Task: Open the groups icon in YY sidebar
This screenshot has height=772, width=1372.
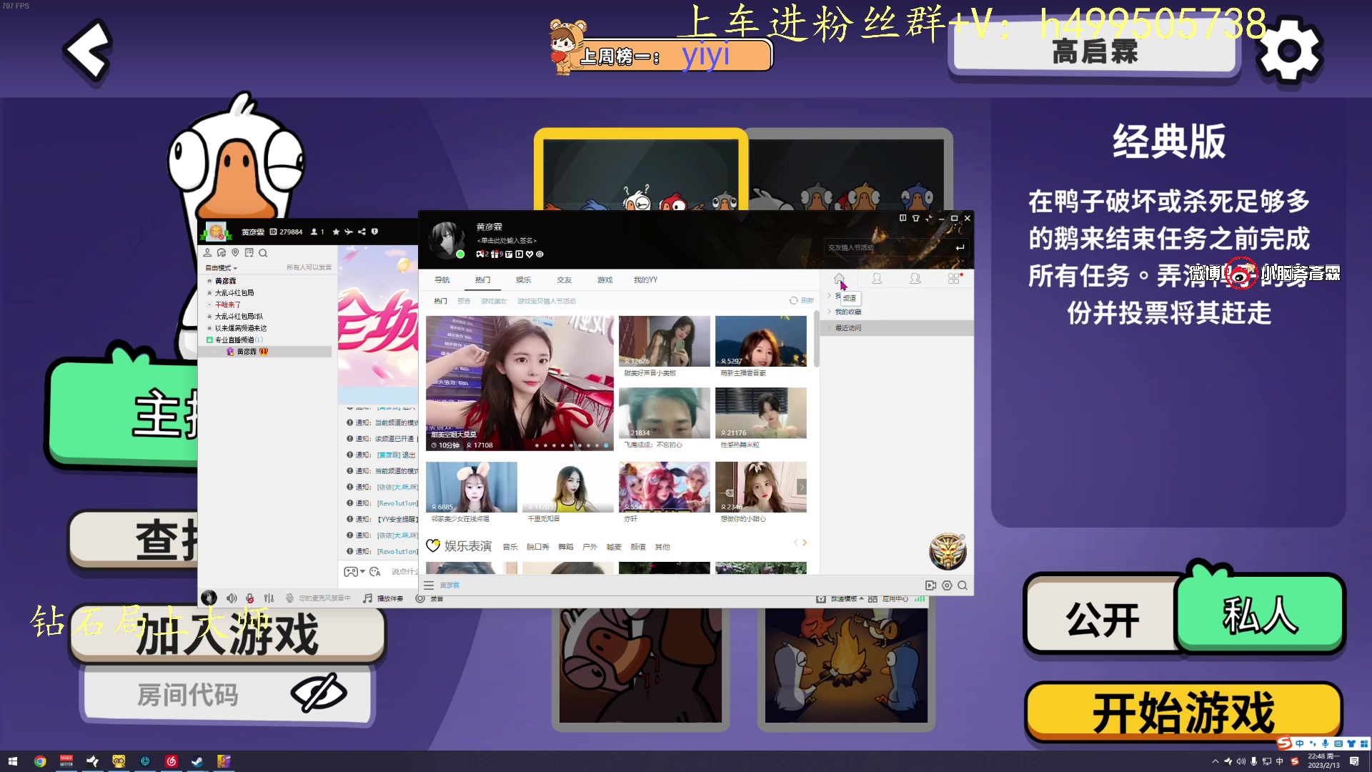Action: pos(915,279)
